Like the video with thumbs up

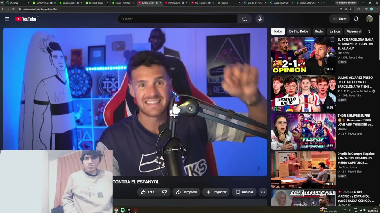pyautogui.click(x=148, y=192)
